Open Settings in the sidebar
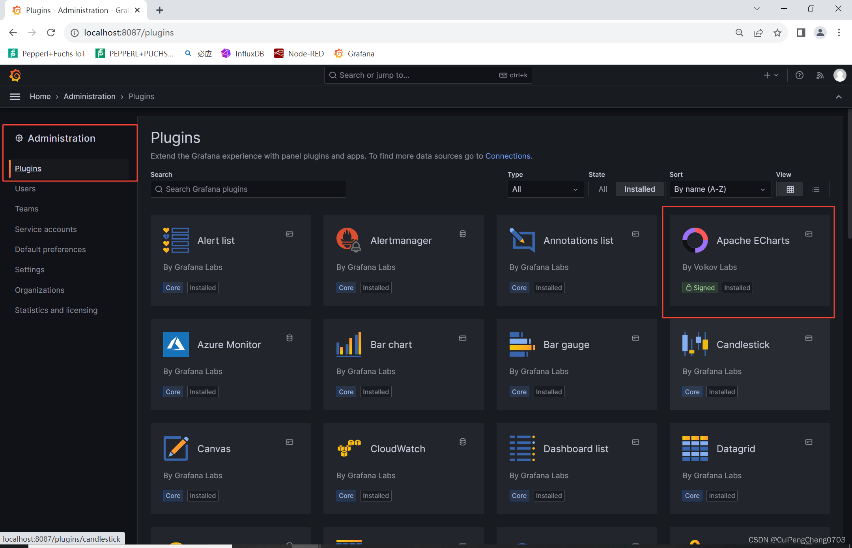This screenshot has width=852, height=548. (30, 269)
